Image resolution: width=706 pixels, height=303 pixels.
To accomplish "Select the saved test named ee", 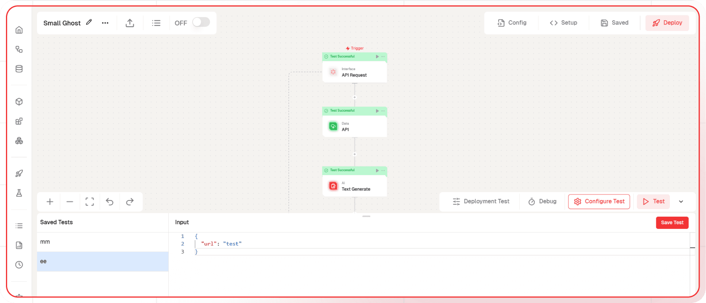I will point(103,261).
